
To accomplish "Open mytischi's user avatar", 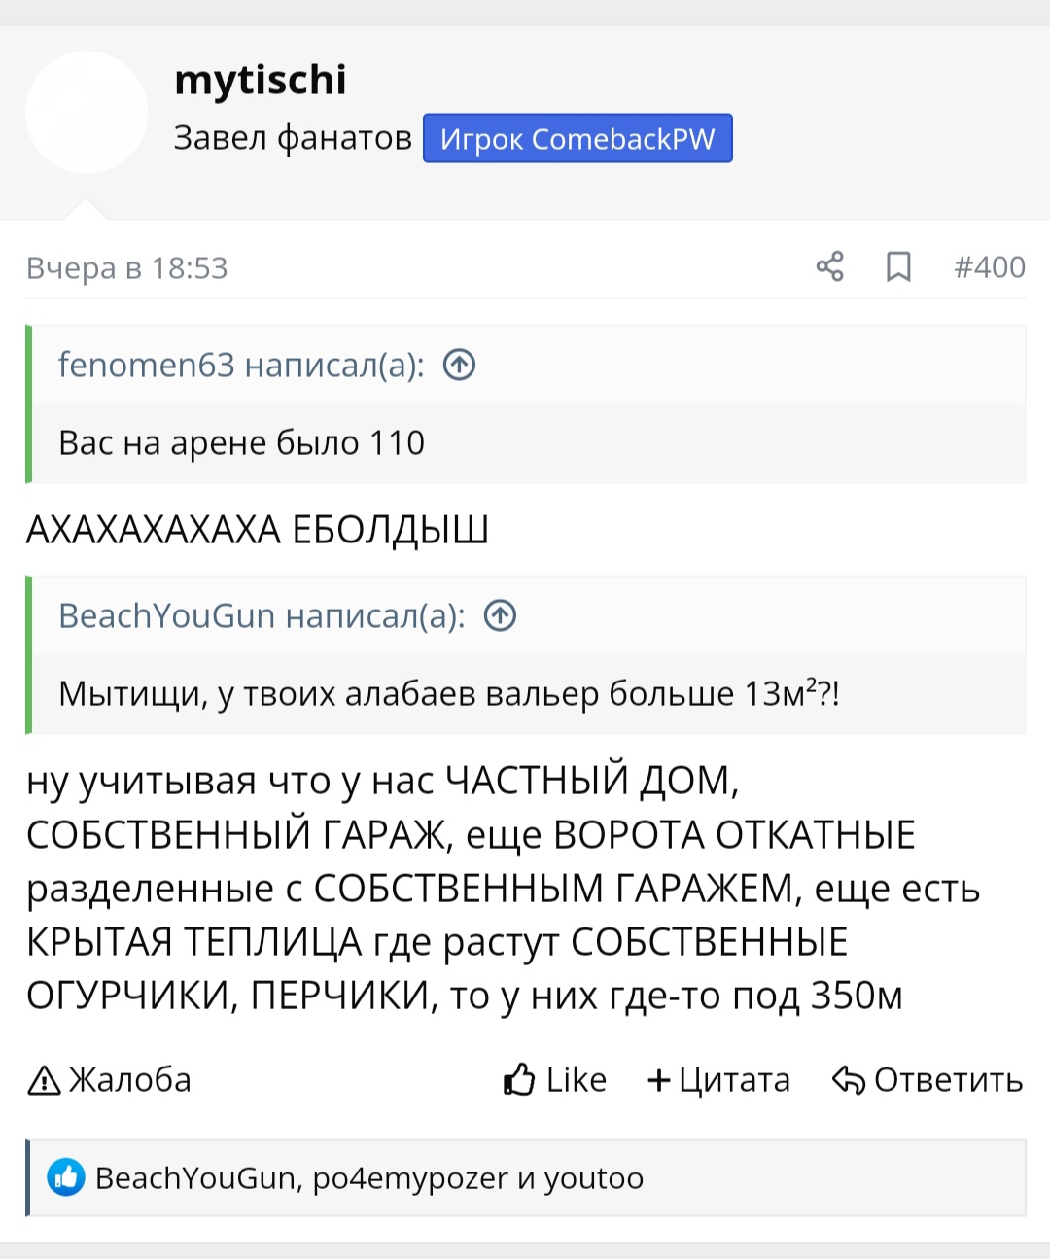I will [87, 112].
